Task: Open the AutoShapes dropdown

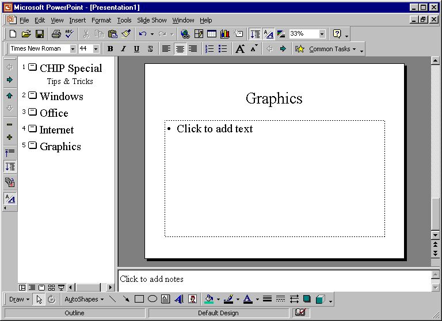Action: tap(84, 299)
